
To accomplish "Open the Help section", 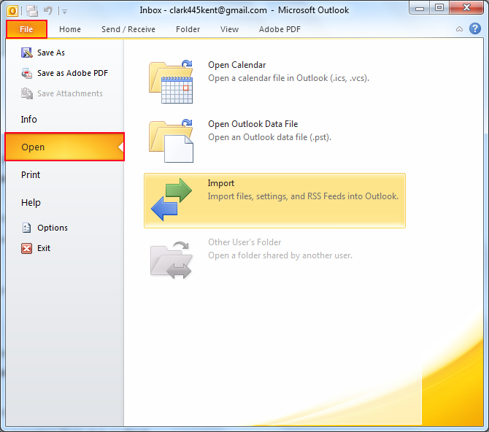I will coord(31,203).
